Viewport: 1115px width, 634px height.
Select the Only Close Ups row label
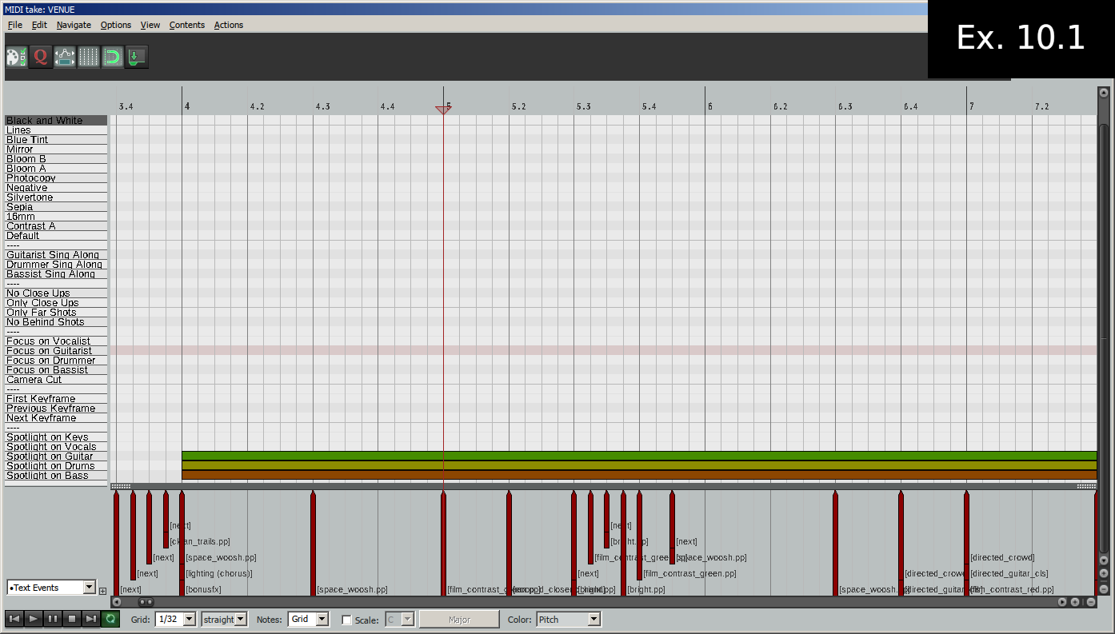tap(56, 302)
